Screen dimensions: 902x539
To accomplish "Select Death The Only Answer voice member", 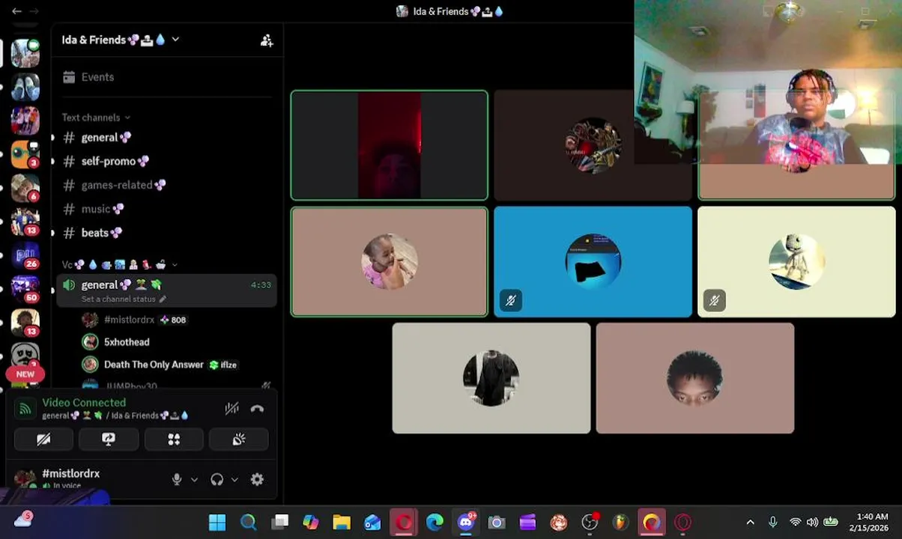I will coord(176,365).
